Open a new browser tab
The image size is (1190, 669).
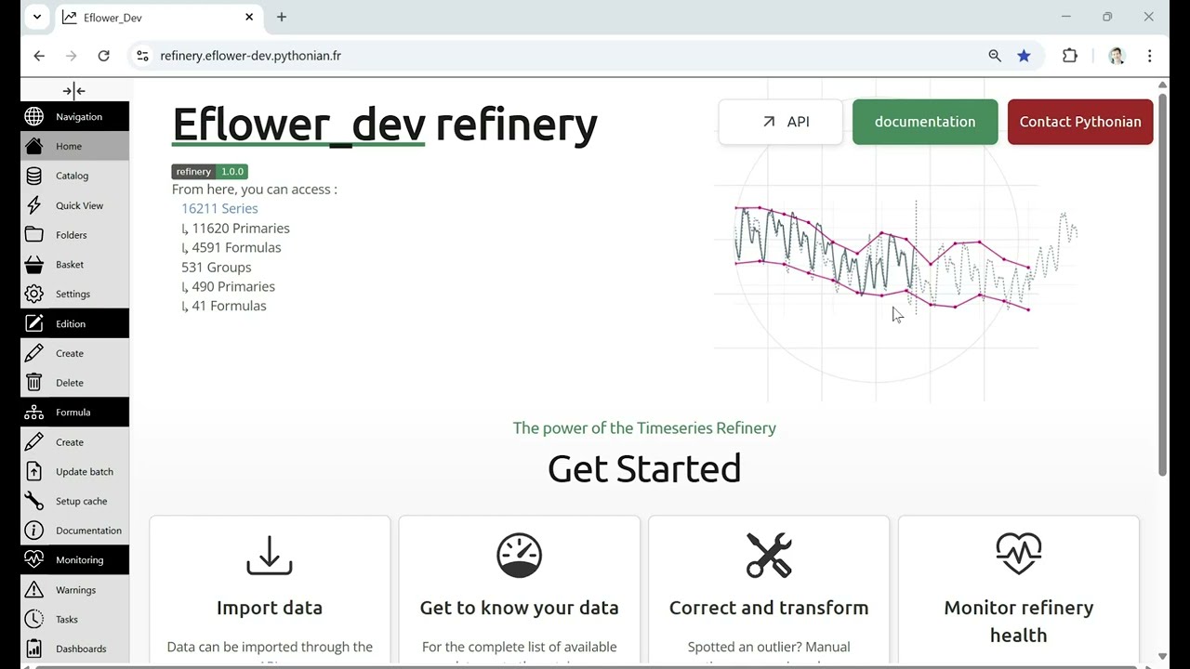(282, 17)
